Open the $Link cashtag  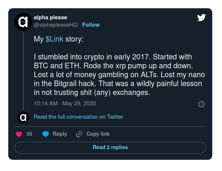click(54, 39)
